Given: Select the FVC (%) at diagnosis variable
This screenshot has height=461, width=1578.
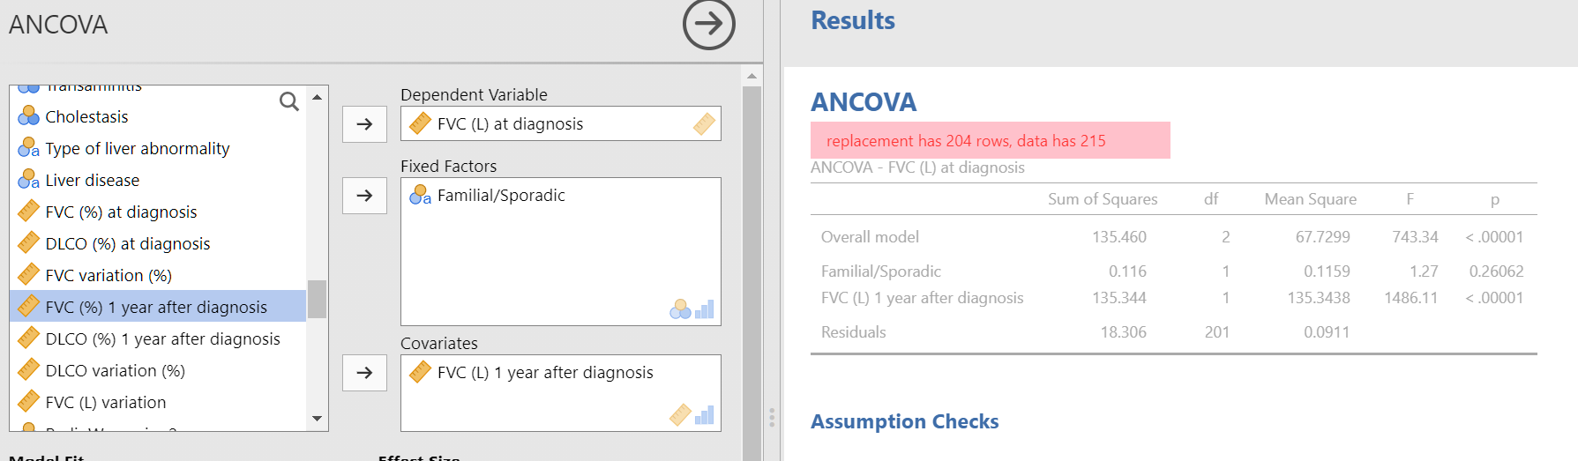Looking at the screenshot, I should [x=158, y=212].
